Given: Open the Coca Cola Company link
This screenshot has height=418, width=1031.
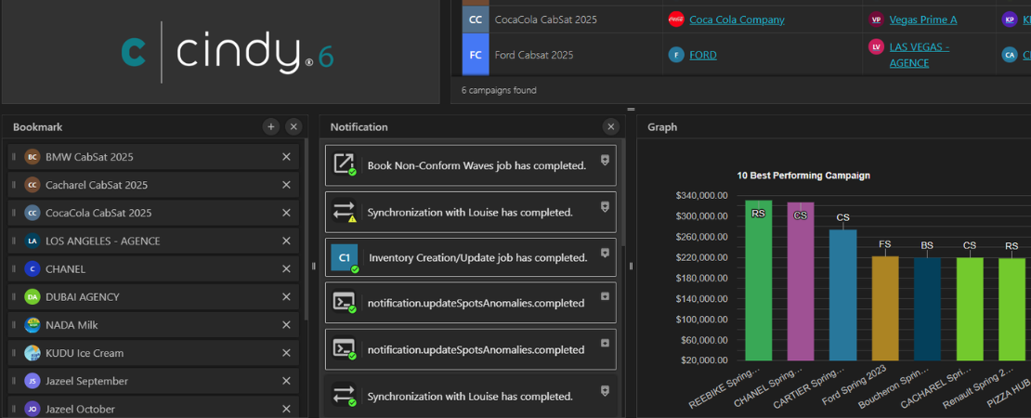Looking at the screenshot, I should click(x=737, y=20).
